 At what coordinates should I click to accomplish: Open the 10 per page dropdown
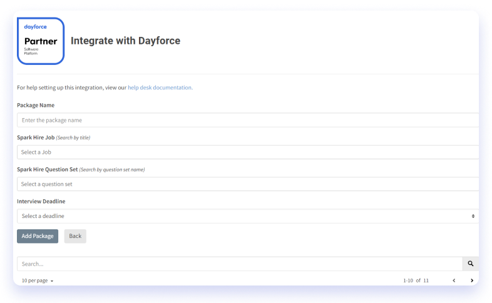point(38,281)
